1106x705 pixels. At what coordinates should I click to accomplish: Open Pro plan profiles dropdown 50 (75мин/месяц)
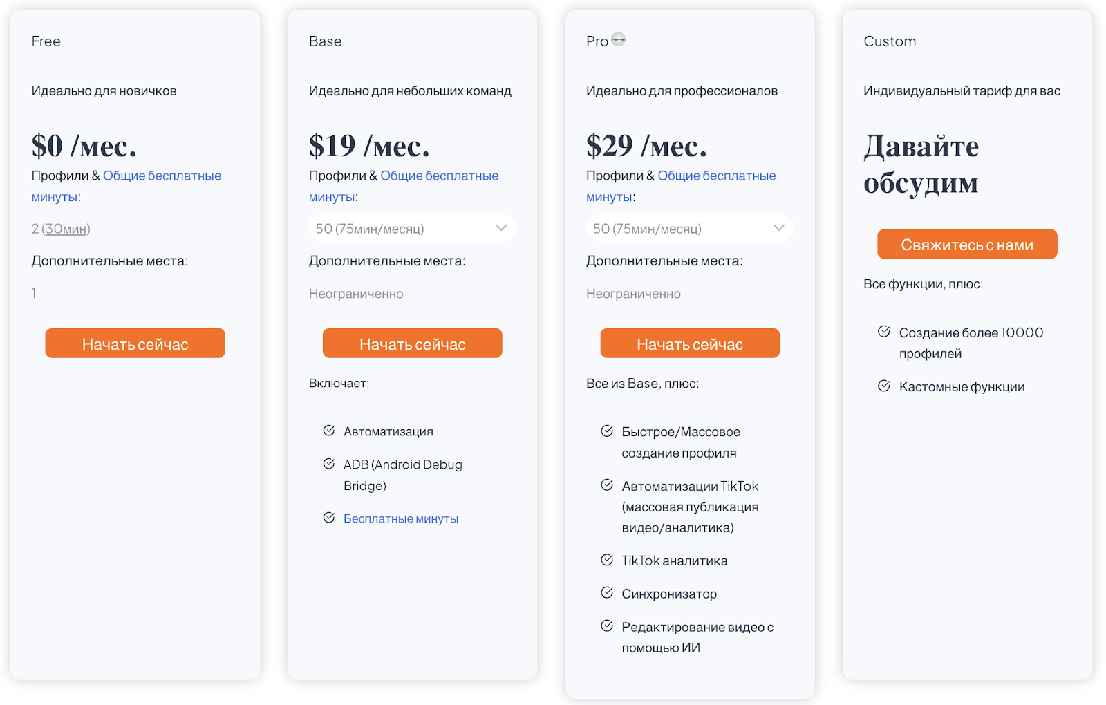click(x=690, y=228)
